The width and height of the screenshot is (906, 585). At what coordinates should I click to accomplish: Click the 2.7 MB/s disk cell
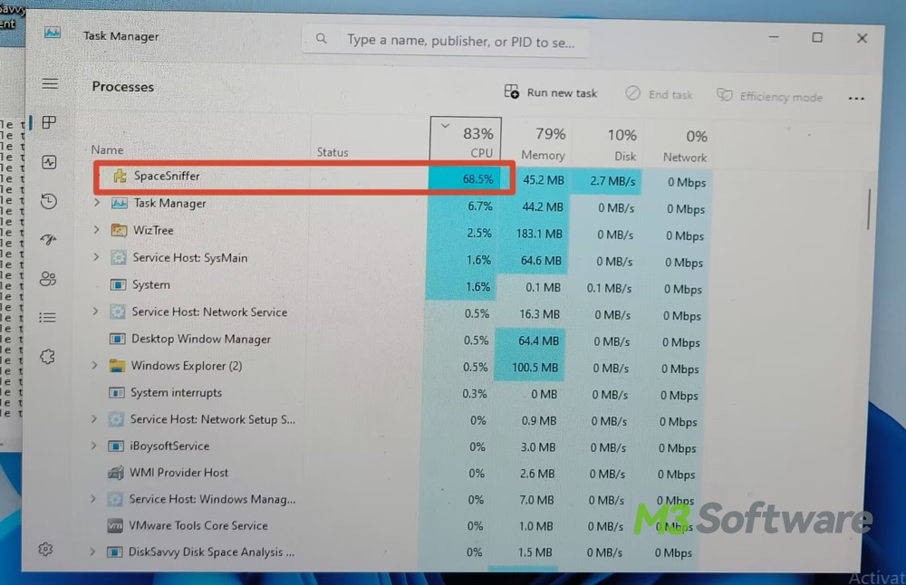(x=609, y=181)
